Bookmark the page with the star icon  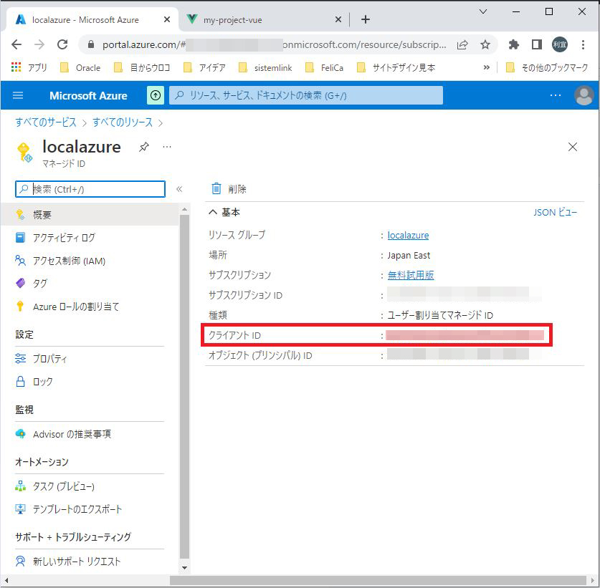485,44
